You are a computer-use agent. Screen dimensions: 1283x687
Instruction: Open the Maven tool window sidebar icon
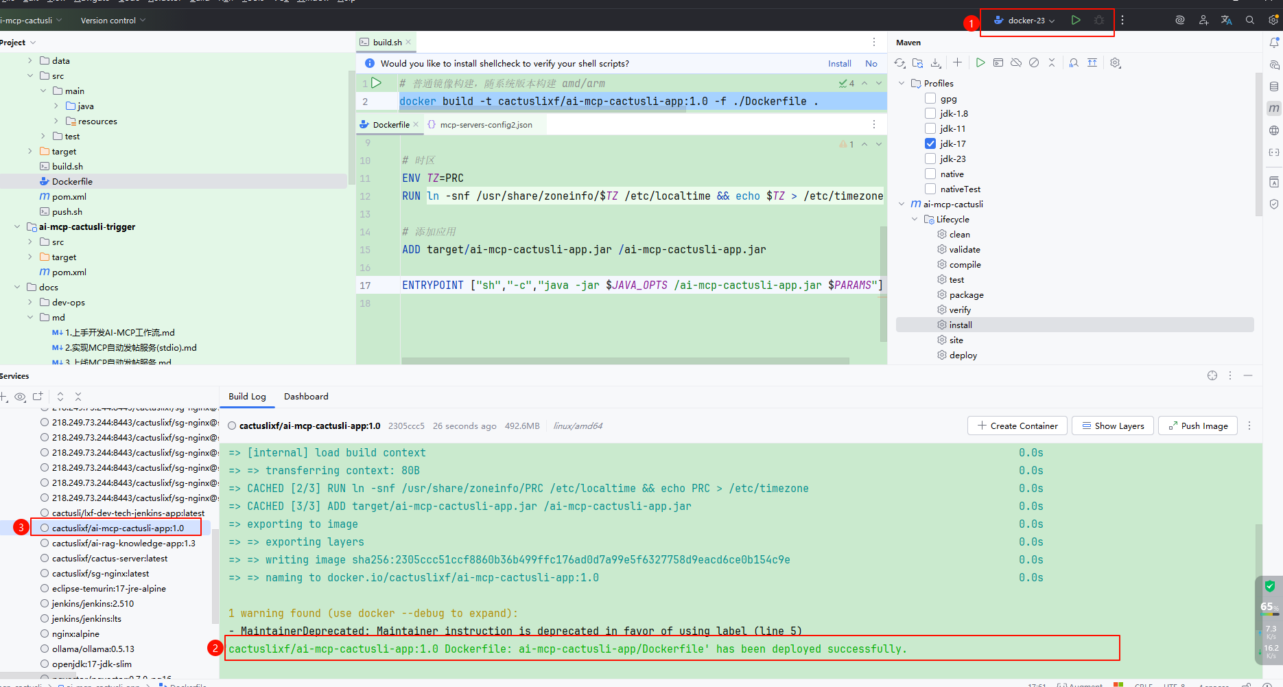click(x=1274, y=108)
